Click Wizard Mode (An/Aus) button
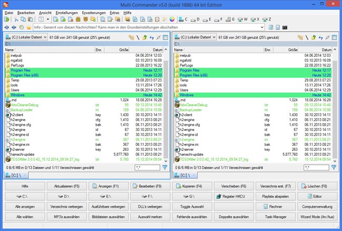 coord(317,217)
